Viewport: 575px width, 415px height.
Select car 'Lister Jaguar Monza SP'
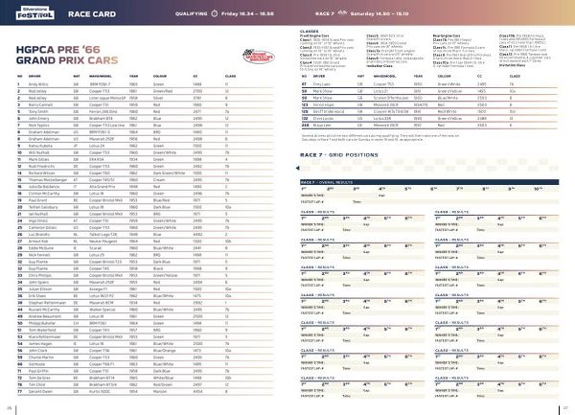(x=107, y=99)
